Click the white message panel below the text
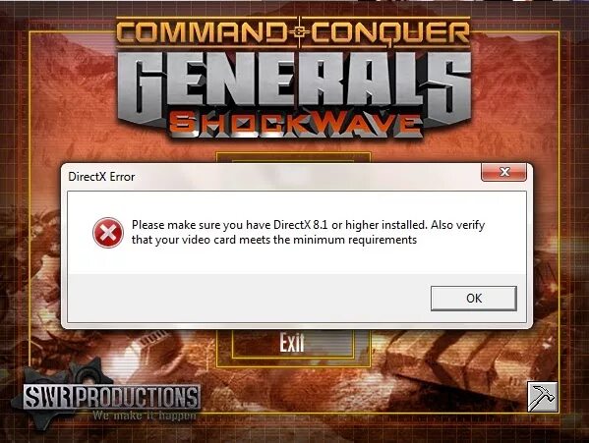 click(x=297, y=260)
